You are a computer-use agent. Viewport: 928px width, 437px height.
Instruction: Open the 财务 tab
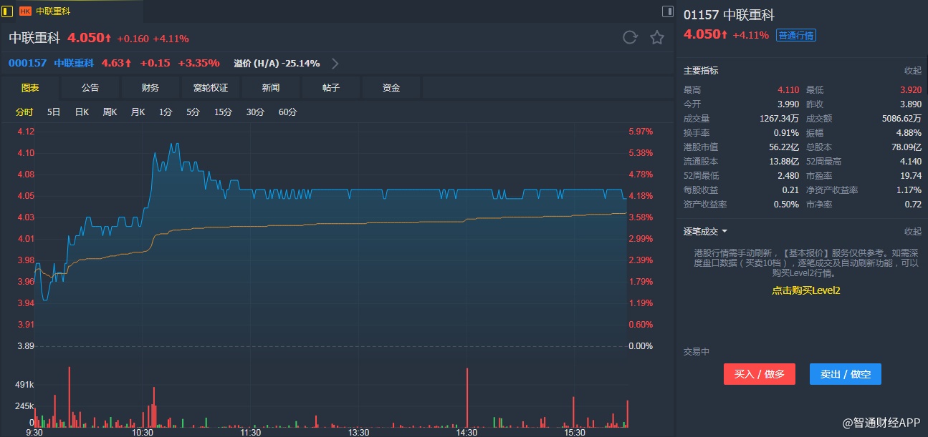click(x=150, y=88)
